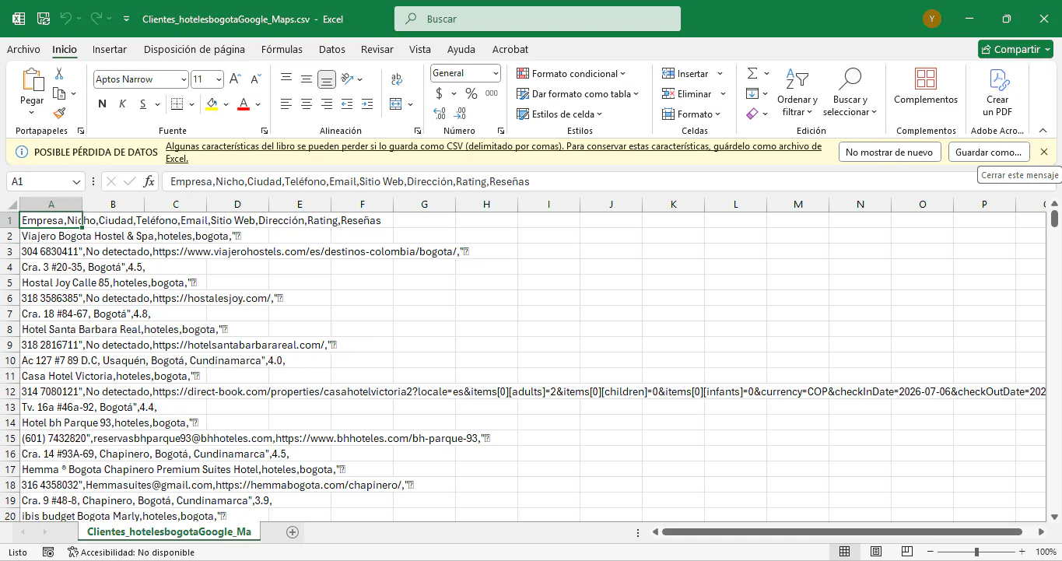Click the text orientation icon
This screenshot has height=561, width=1062.
point(347,79)
